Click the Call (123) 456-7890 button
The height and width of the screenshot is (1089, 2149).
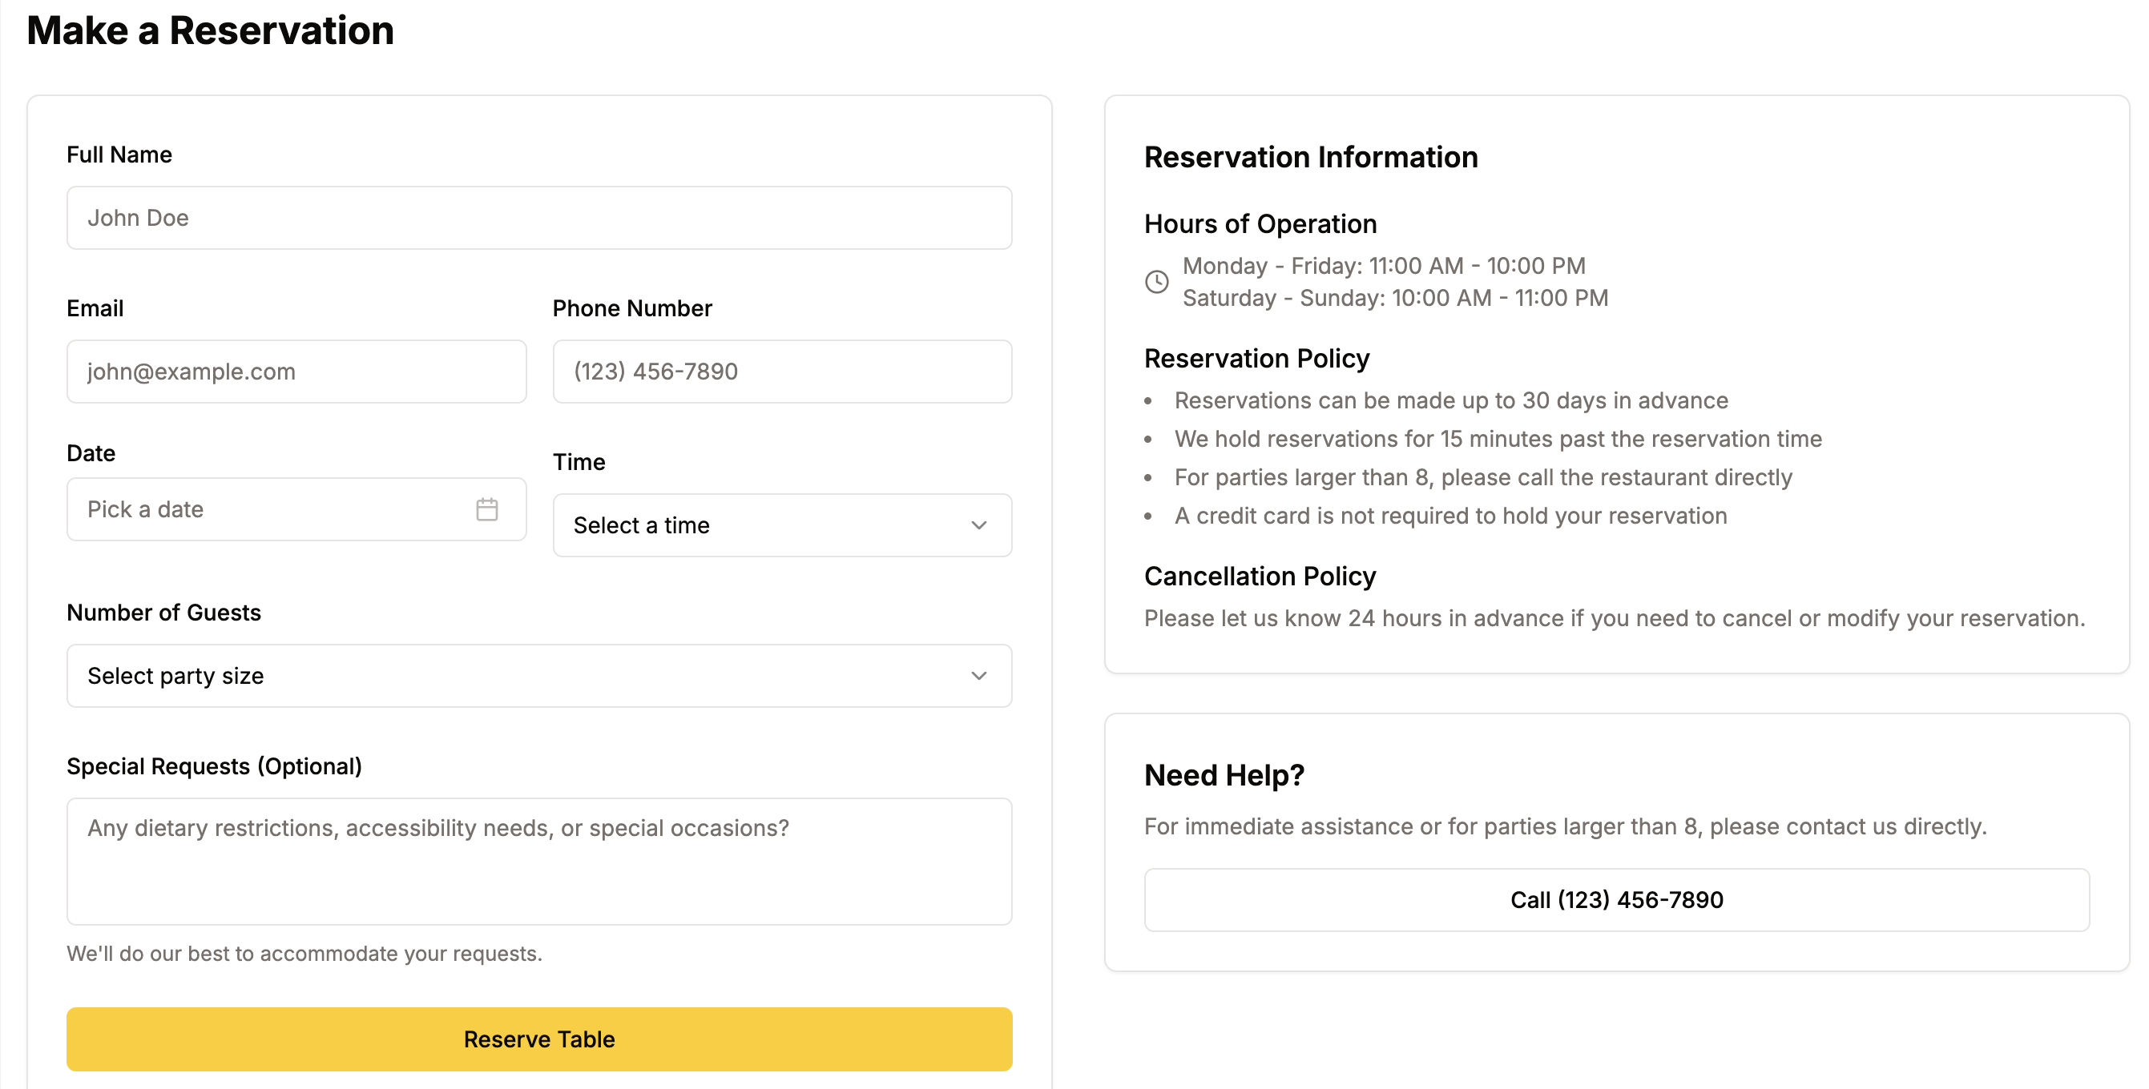pos(1616,900)
